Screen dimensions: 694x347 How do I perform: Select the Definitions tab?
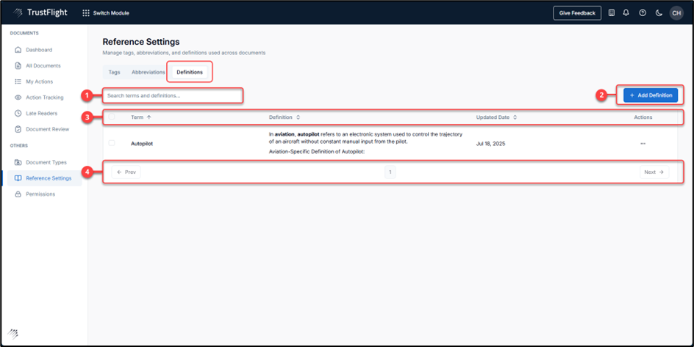click(190, 72)
